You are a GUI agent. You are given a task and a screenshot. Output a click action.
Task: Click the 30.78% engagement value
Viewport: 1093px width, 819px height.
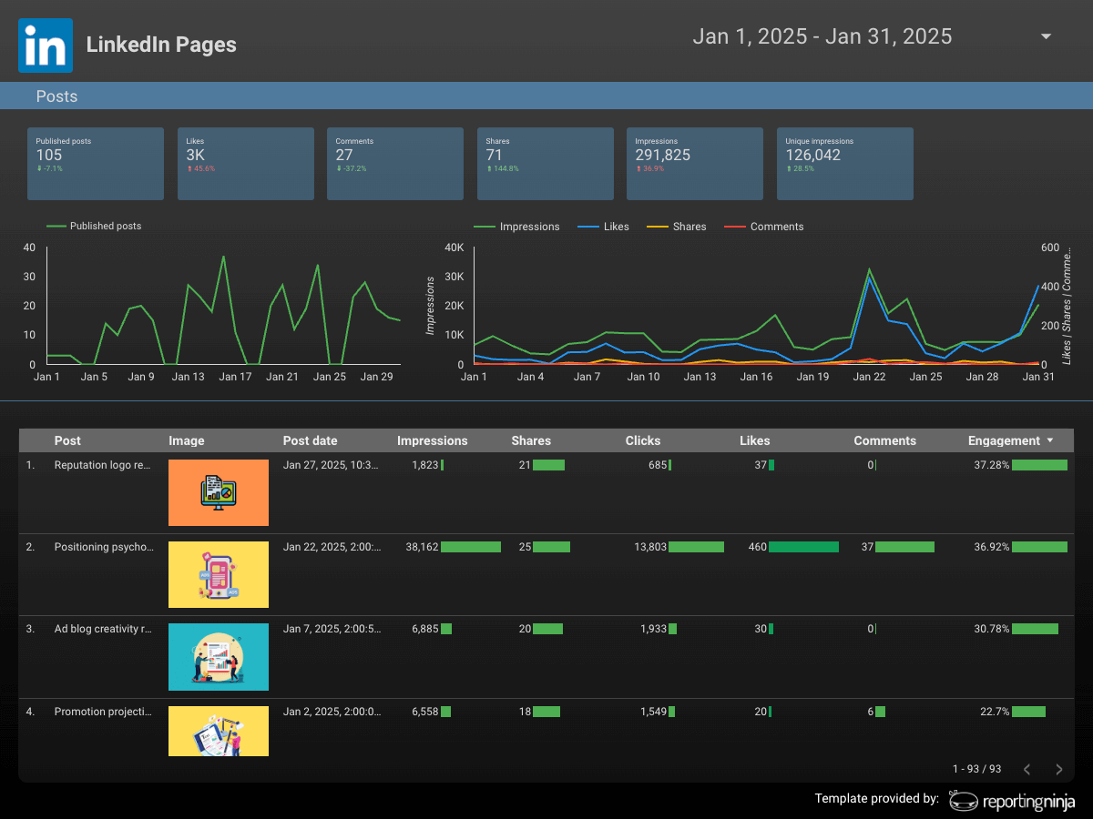pyautogui.click(x=992, y=629)
